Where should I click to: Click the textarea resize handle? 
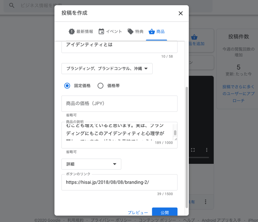176,139
